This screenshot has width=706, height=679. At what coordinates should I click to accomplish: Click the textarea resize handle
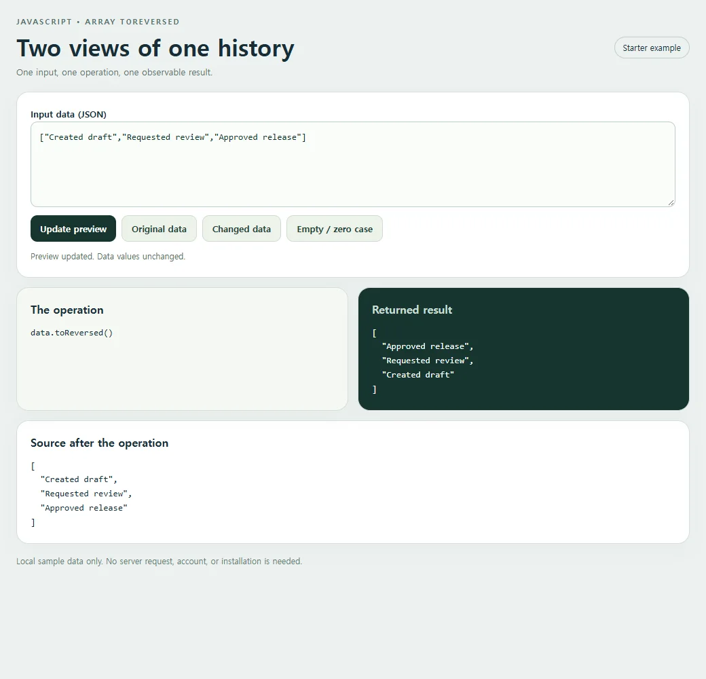point(671,202)
